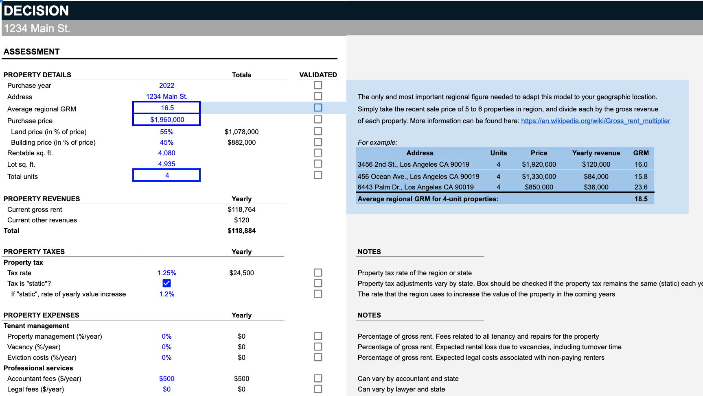The height and width of the screenshot is (396, 703).
Task: Uncheck the Tax is "static" checkbox
Action: pos(166,283)
